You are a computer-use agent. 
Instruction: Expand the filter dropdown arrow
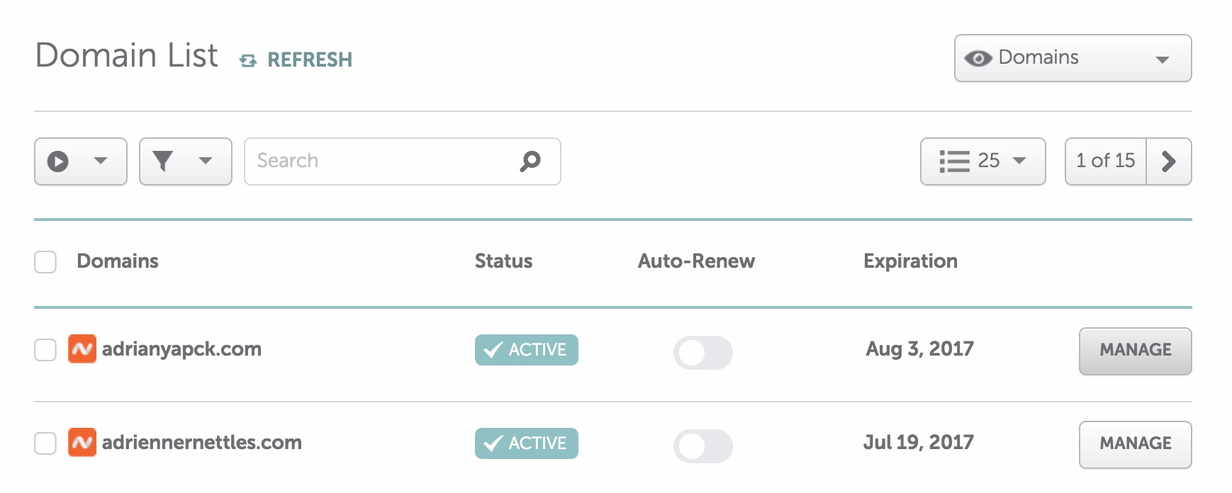206,161
